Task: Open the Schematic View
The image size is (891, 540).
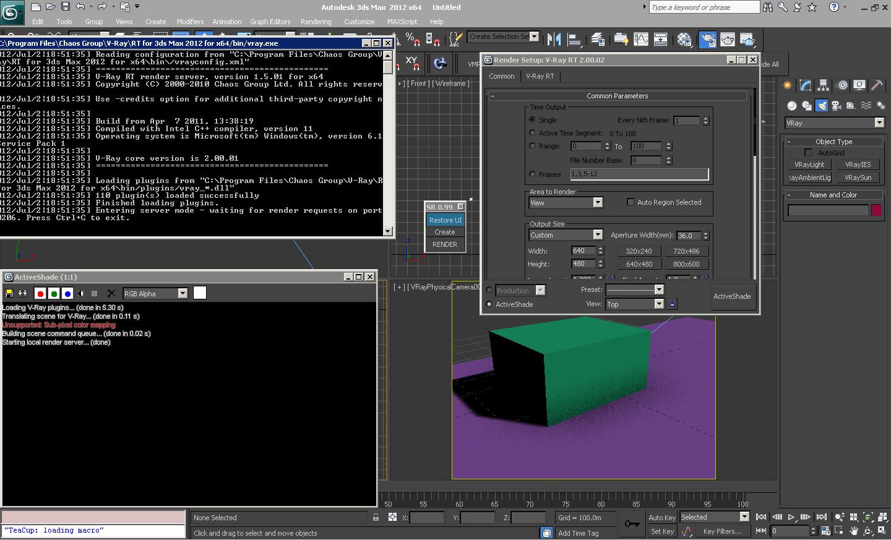Action: coord(661,40)
